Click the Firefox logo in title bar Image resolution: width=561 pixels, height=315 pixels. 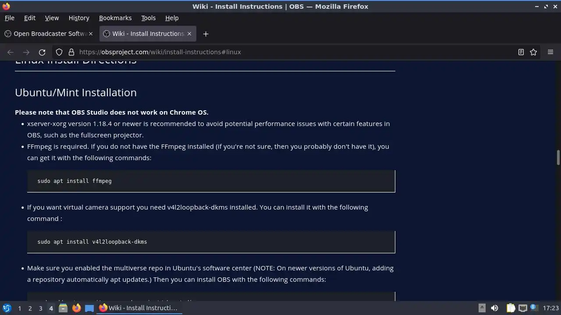[x=6, y=7]
